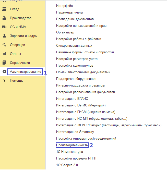Click the question mark Помощь icon
The width and height of the screenshot is (167, 171).
point(4,81)
